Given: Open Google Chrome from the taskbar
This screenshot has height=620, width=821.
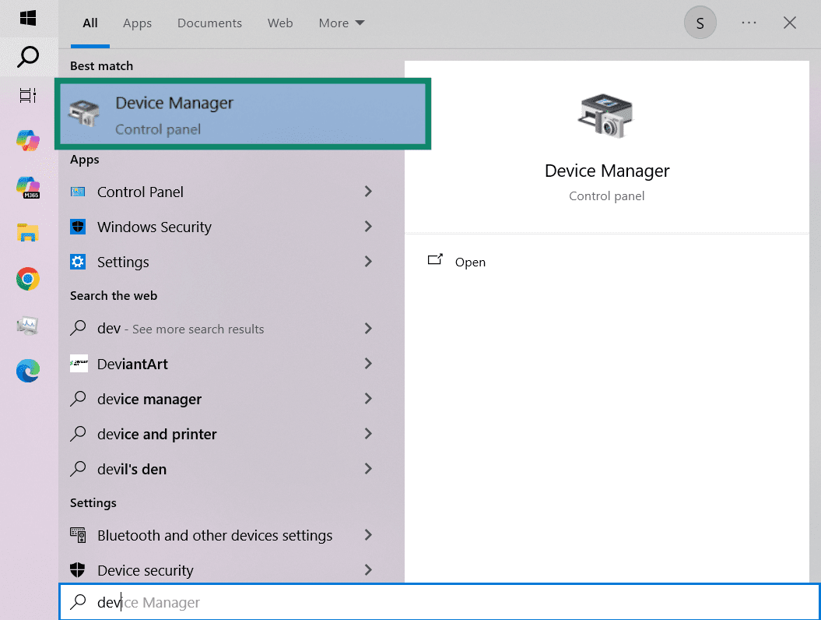Looking at the screenshot, I should coord(28,279).
